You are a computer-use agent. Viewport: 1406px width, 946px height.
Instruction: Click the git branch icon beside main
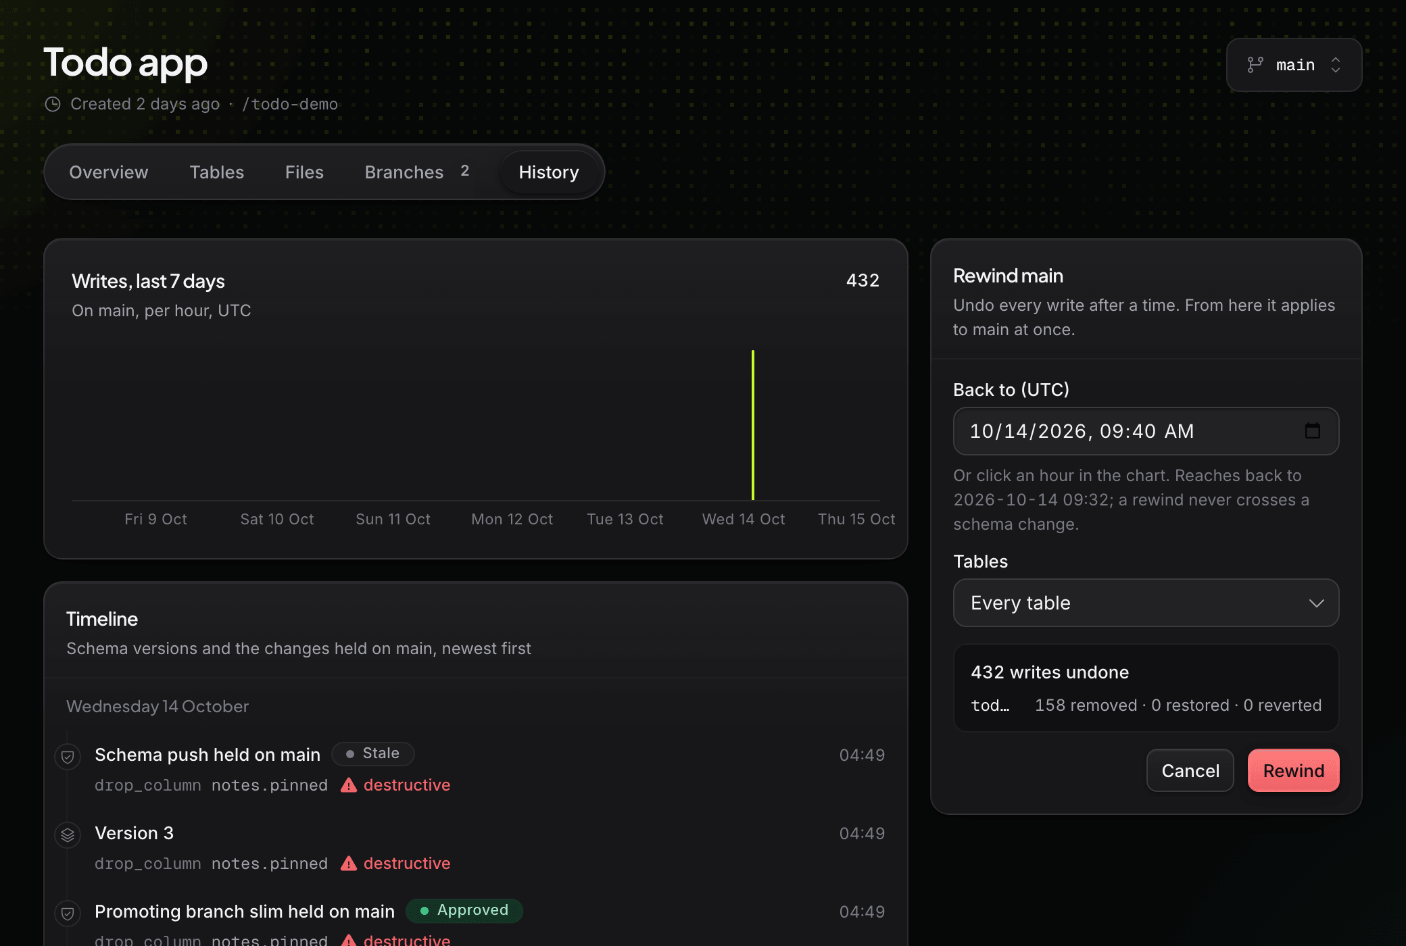1255,65
